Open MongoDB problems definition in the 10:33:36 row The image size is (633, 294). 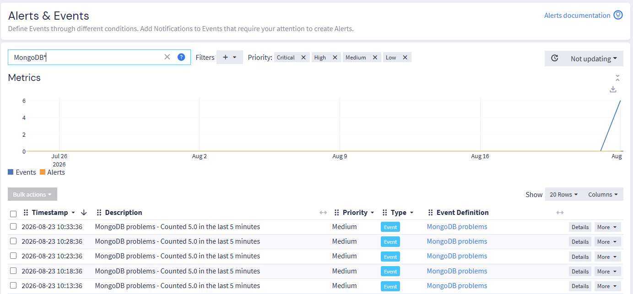click(x=457, y=226)
